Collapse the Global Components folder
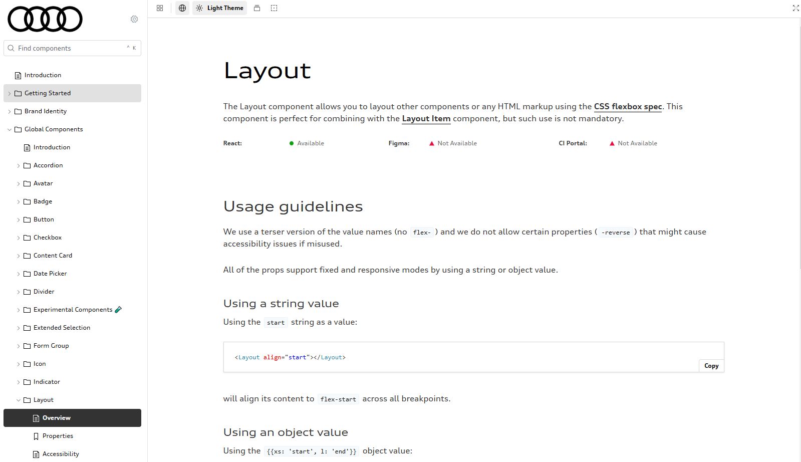The image size is (801, 462). coord(53,129)
